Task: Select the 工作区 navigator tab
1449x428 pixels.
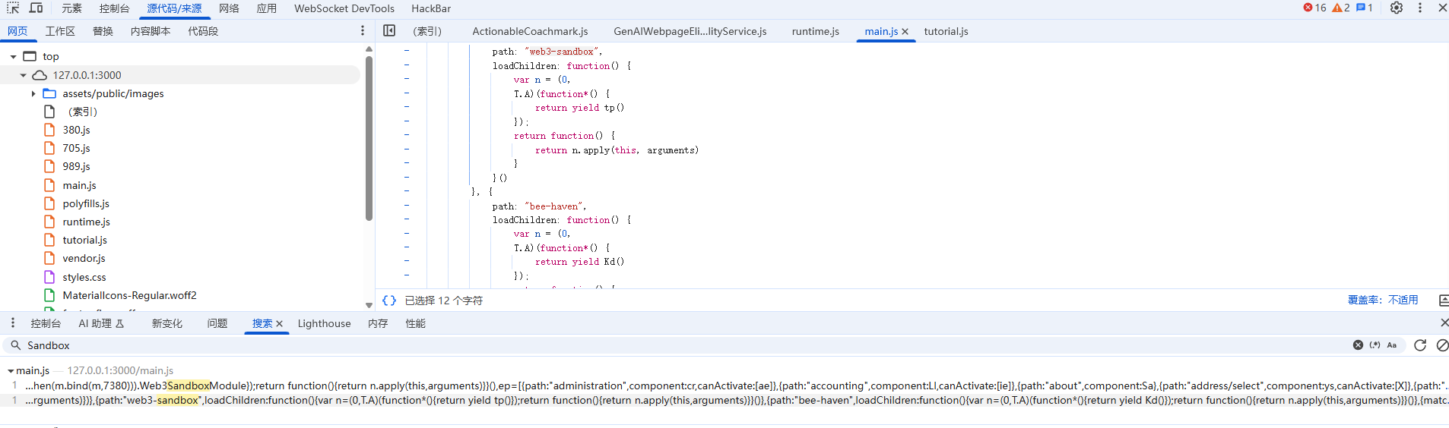Action: [60, 31]
